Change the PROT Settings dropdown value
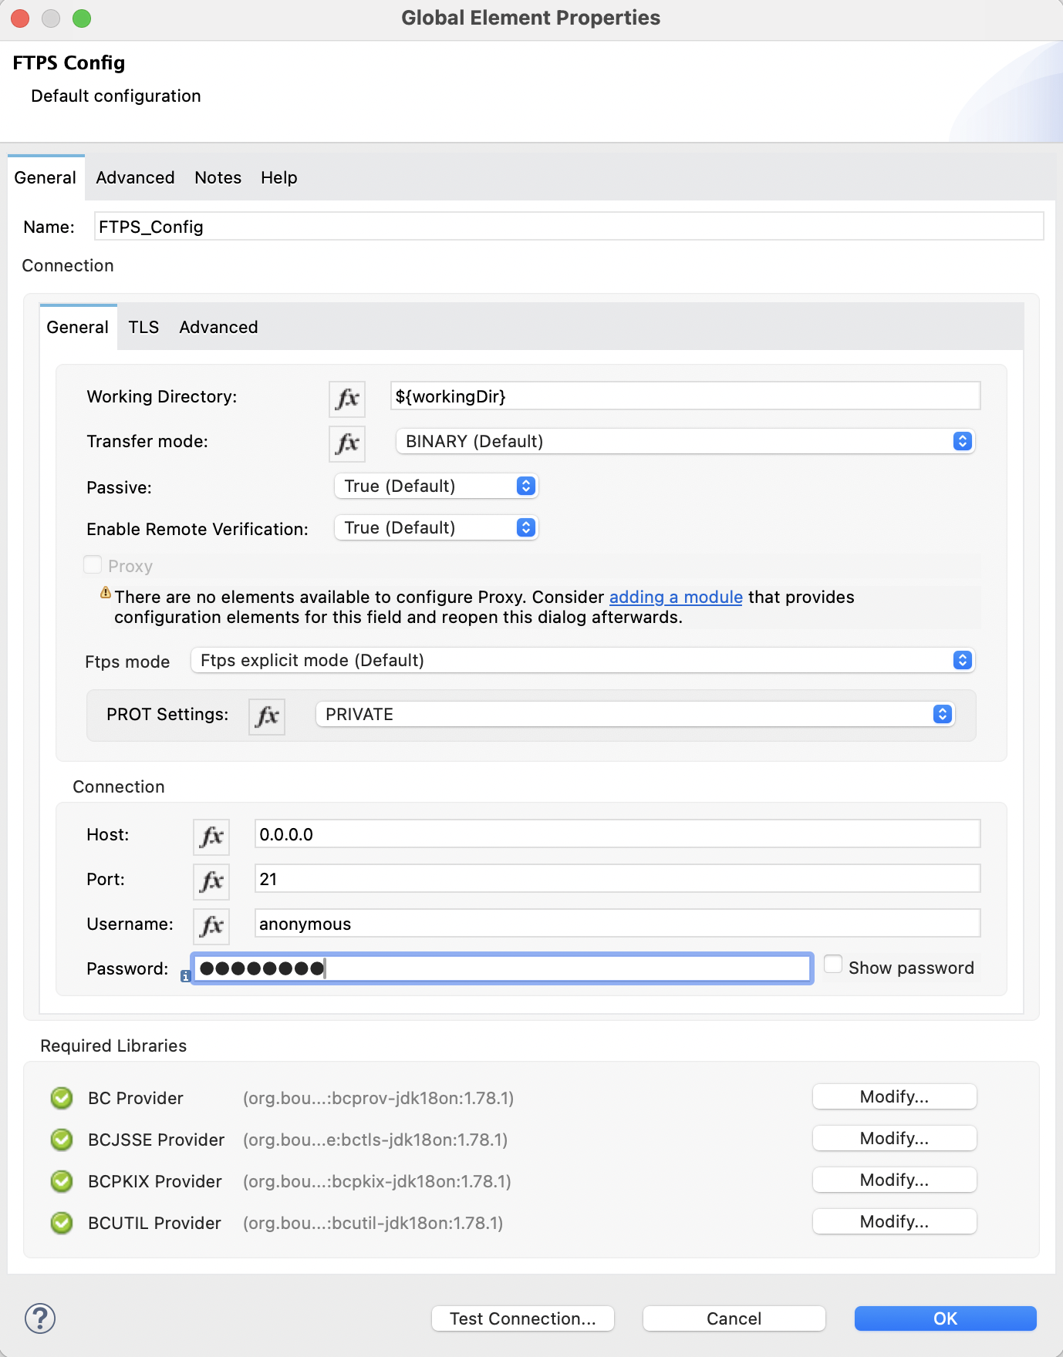This screenshot has height=1357, width=1063. [x=635, y=714]
